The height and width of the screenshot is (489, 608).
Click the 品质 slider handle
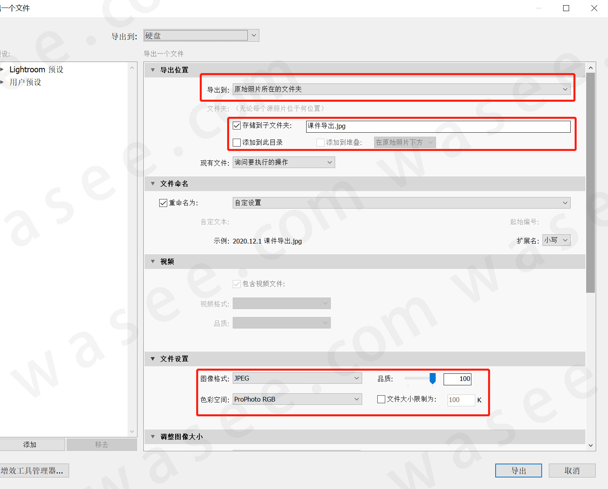pyautogui.click(x=433, y=379)
